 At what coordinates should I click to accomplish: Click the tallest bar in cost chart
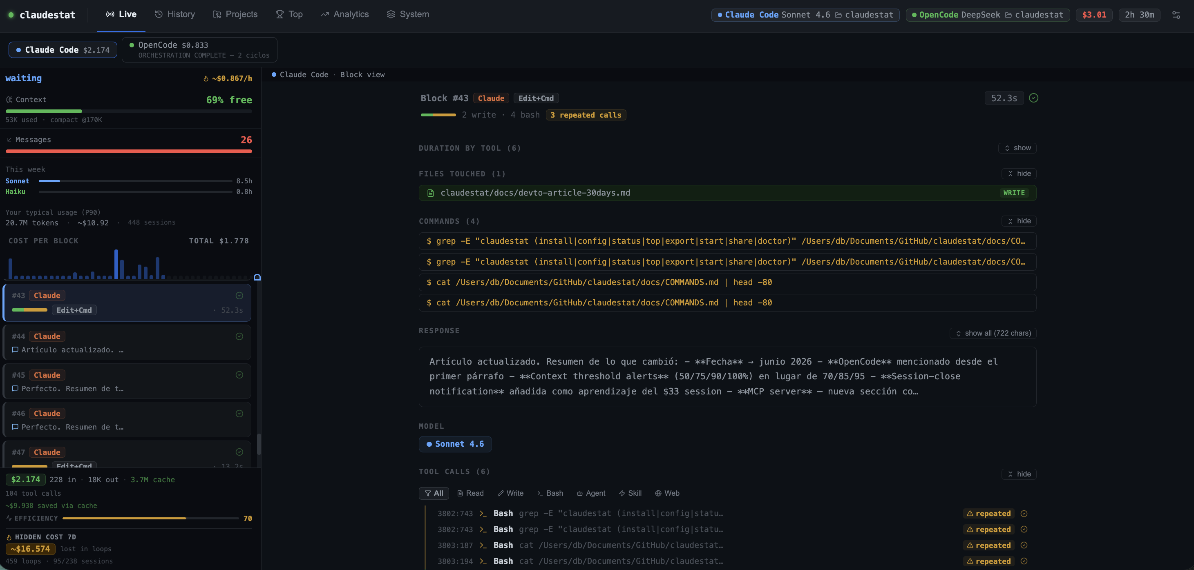click(116, 264)
